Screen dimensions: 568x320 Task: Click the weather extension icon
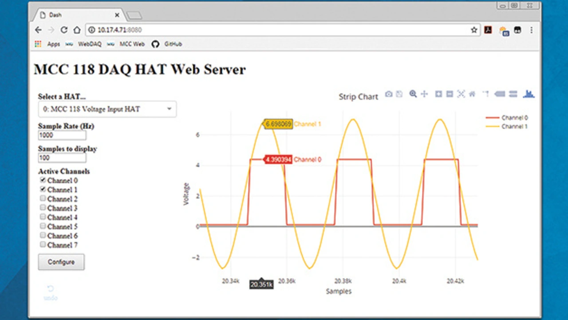[x=504, y=31]
